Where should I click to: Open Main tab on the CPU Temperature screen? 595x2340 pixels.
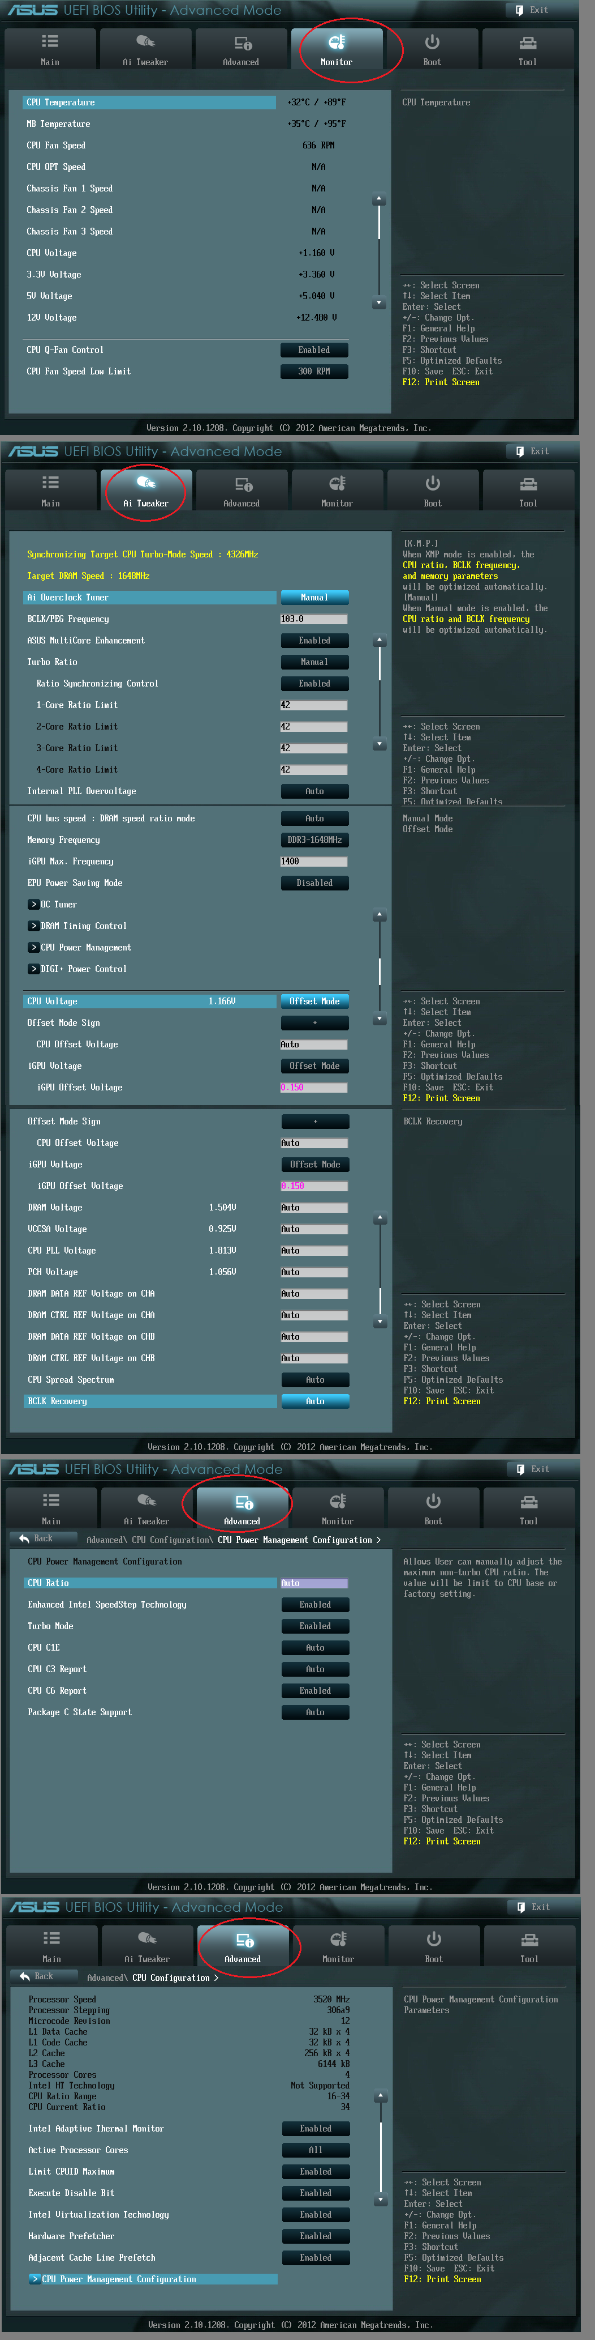(50, 50)
